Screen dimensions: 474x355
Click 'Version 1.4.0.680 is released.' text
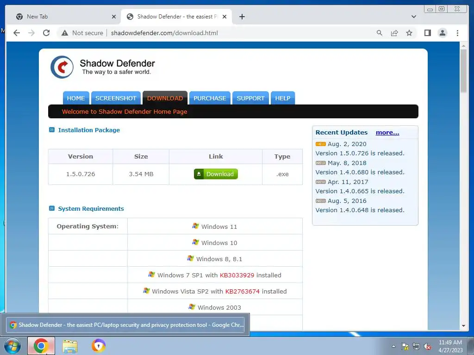360,172
